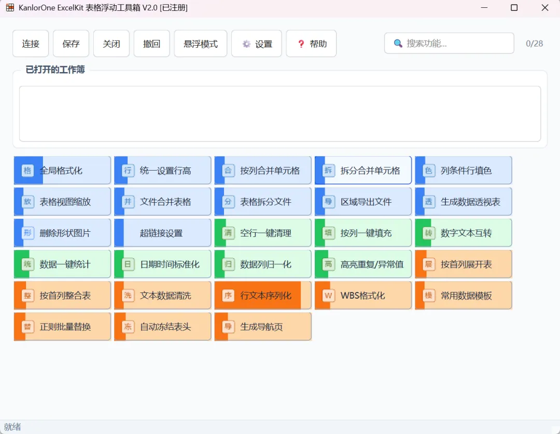The height and width of the screenshot is (434, 560).
Task: Click the 形 icon of 删除形状图片
Action: [x=27, y=233]
